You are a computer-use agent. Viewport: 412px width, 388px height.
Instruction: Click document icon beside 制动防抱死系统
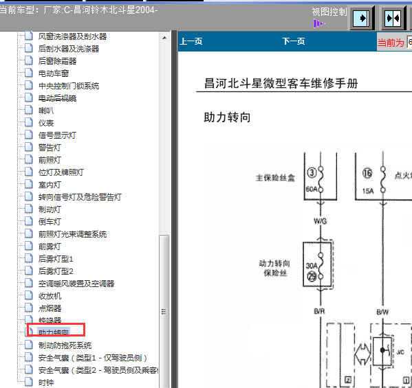coord(29,345)
